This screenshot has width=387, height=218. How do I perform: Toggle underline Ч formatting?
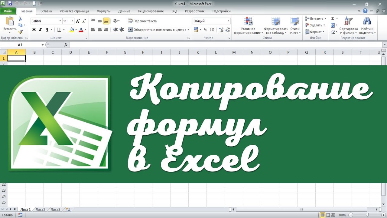47,30
